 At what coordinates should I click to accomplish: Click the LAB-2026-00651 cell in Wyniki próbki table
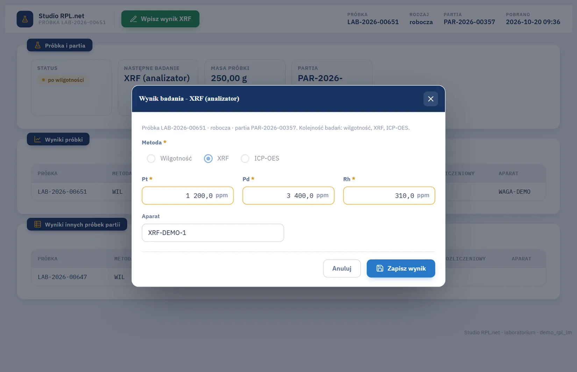(x=62, y=192)
